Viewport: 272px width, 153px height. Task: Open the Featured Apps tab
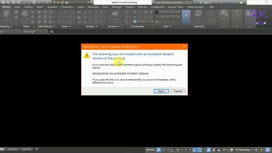[x=195, y=7]
